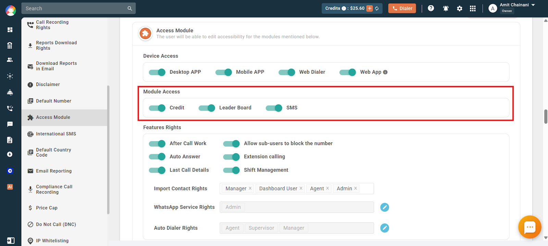Open the help question mark icon
The width and height of the screenshot is (548, 246).
pyautogui.click(x=431, y=8)
